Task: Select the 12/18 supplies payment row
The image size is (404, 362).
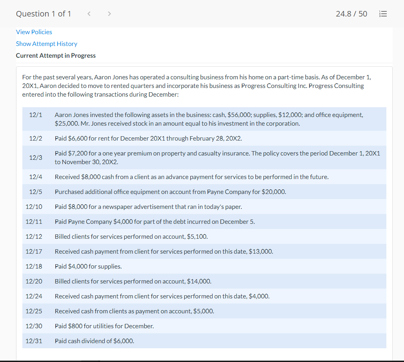Action: pyautogui.click(x=204, y=266)
